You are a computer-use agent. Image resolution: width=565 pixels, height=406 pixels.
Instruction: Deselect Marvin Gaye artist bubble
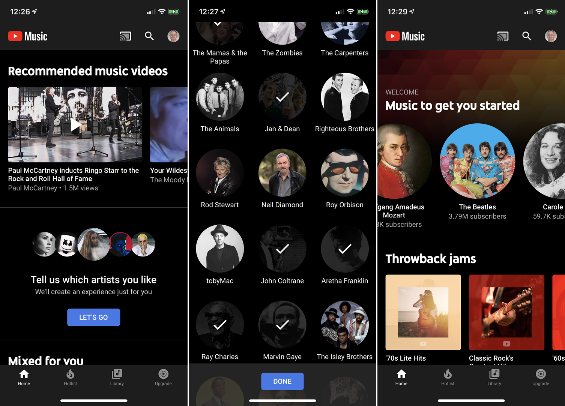(282, 325)
